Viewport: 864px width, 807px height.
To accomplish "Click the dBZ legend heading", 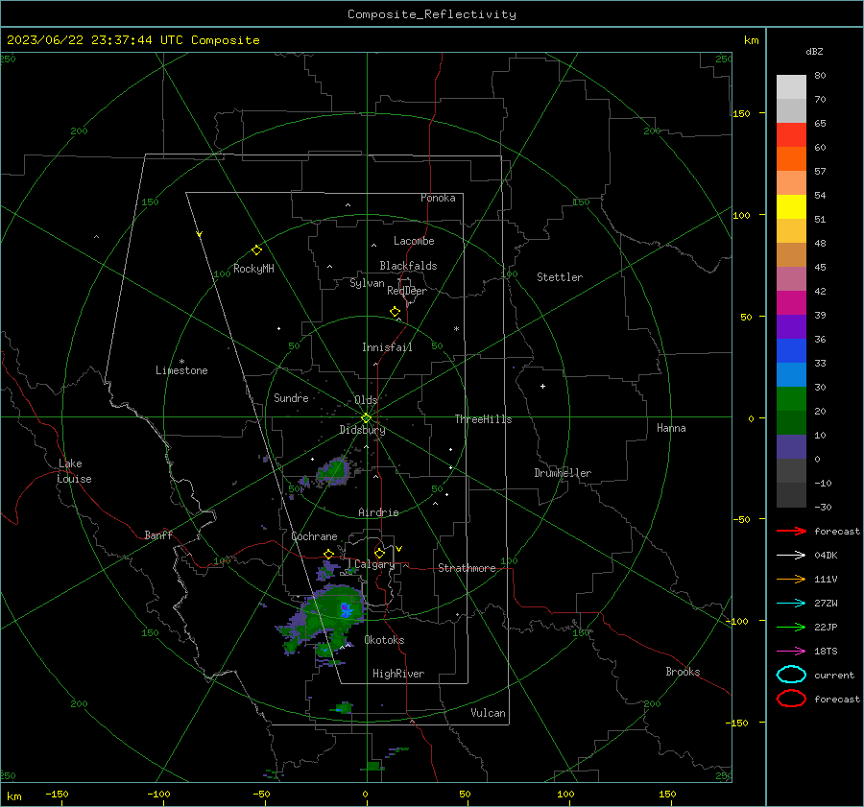I will (x=814, y=51).
